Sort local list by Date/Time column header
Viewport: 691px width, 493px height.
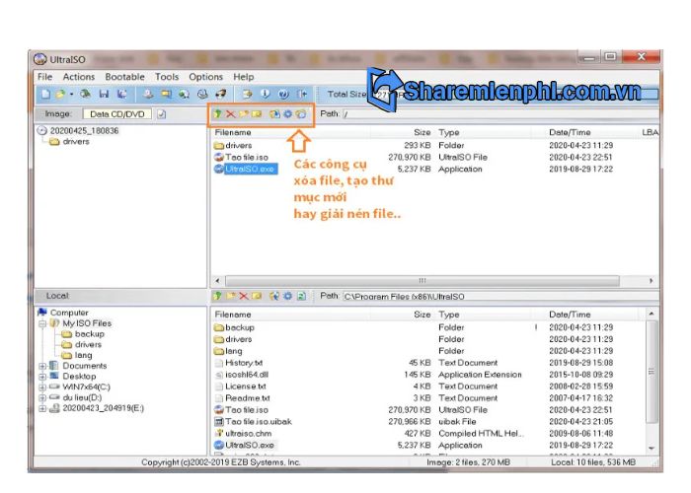click(x=570, y=315)
